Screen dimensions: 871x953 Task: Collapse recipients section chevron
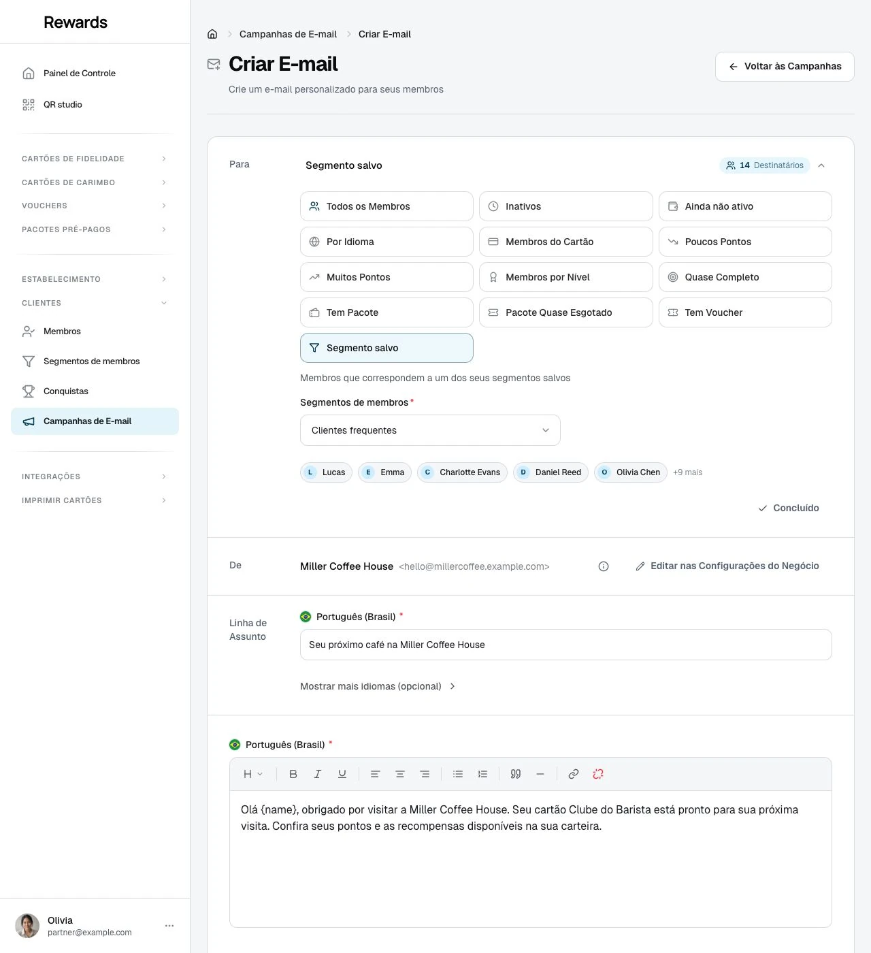tap(821, 165)
